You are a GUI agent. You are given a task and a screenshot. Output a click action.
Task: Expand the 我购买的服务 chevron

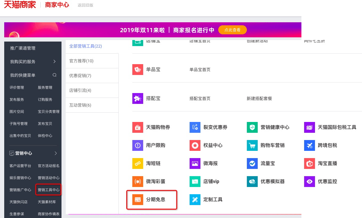(55, 62)
